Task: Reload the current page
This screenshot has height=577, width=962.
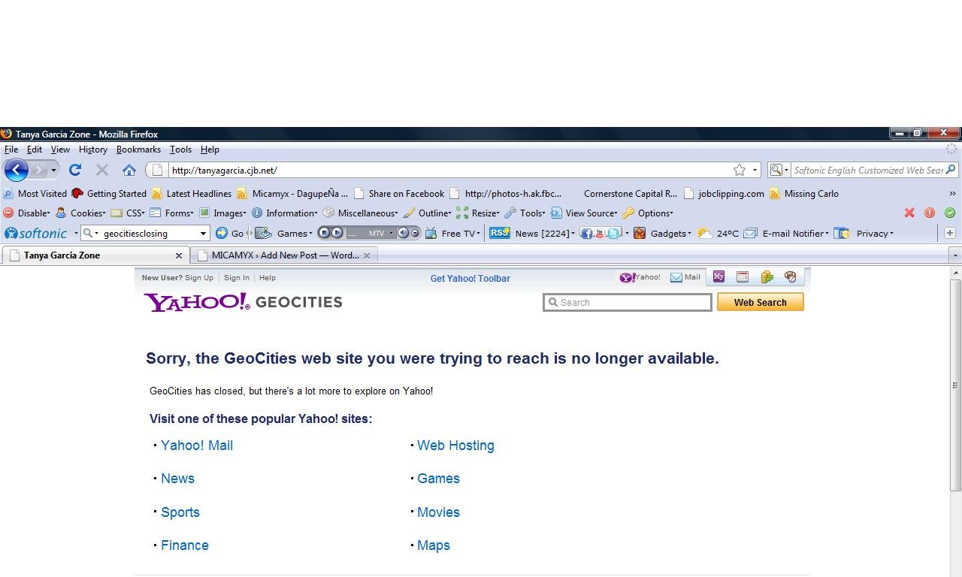Action: 75,170
